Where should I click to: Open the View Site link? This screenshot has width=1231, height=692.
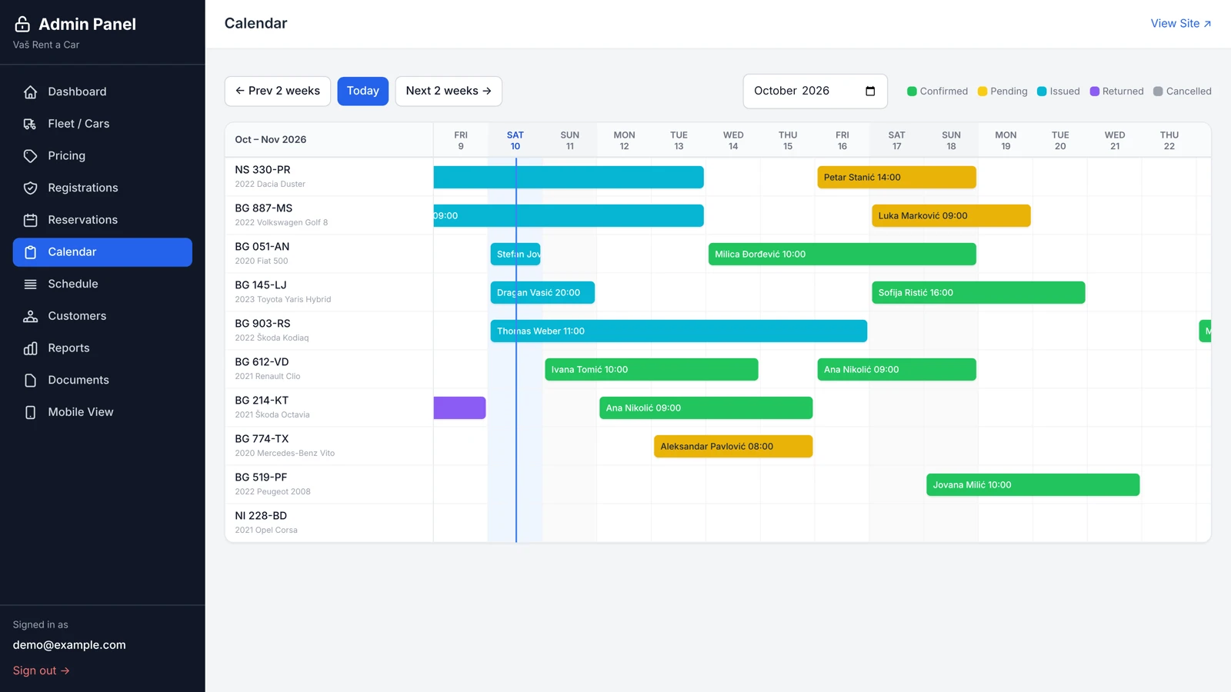click(1181, 23)
